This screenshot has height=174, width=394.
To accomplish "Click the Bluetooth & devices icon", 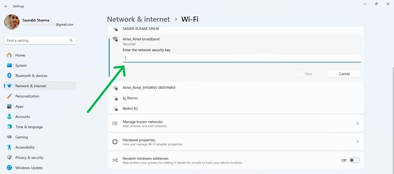I will (9, 76).
